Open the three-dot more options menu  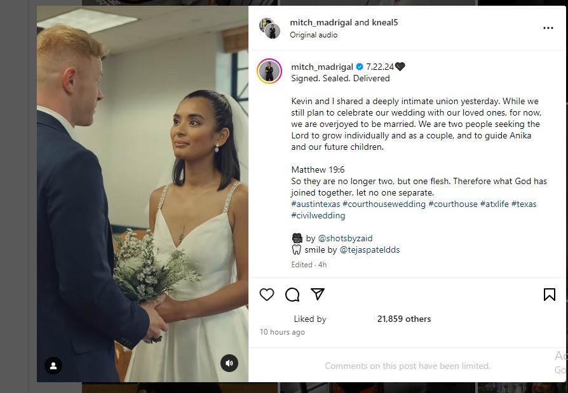click(548, 28)
